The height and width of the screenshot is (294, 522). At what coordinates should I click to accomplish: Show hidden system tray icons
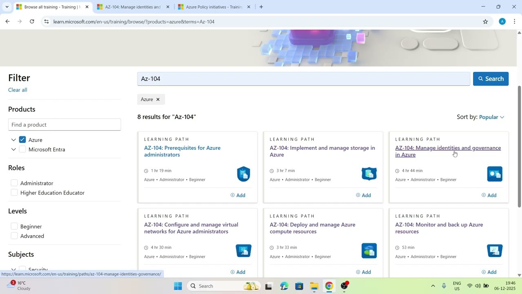(x=433, y=286)
